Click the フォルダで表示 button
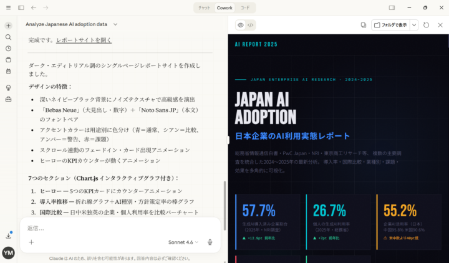The width and height of the screenshot is (449, 263). point(390,25)
